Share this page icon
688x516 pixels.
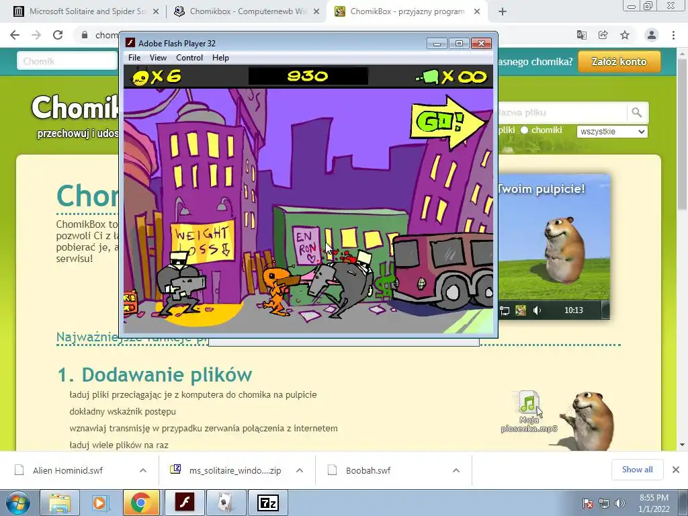[x=603, y=35]
